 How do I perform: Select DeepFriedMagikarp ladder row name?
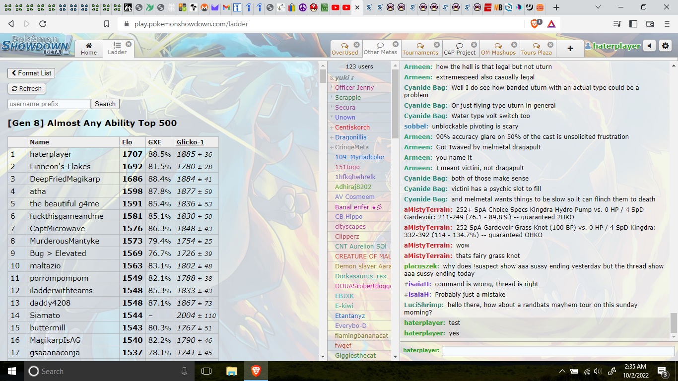(x=65, y=179)
